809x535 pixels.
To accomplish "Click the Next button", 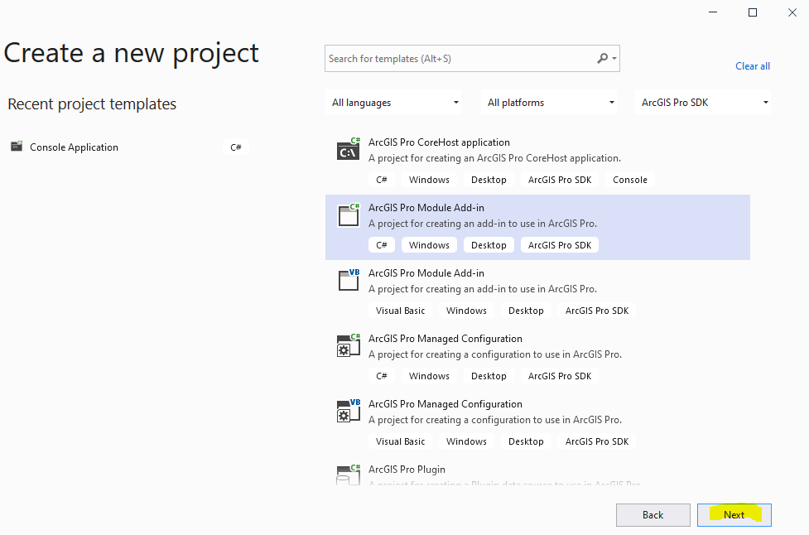I will click(x=734, y=515).
